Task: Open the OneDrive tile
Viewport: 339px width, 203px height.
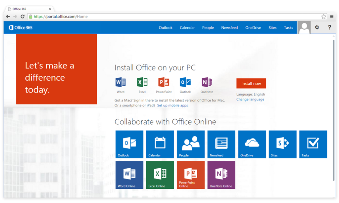Action: (252, 144)
